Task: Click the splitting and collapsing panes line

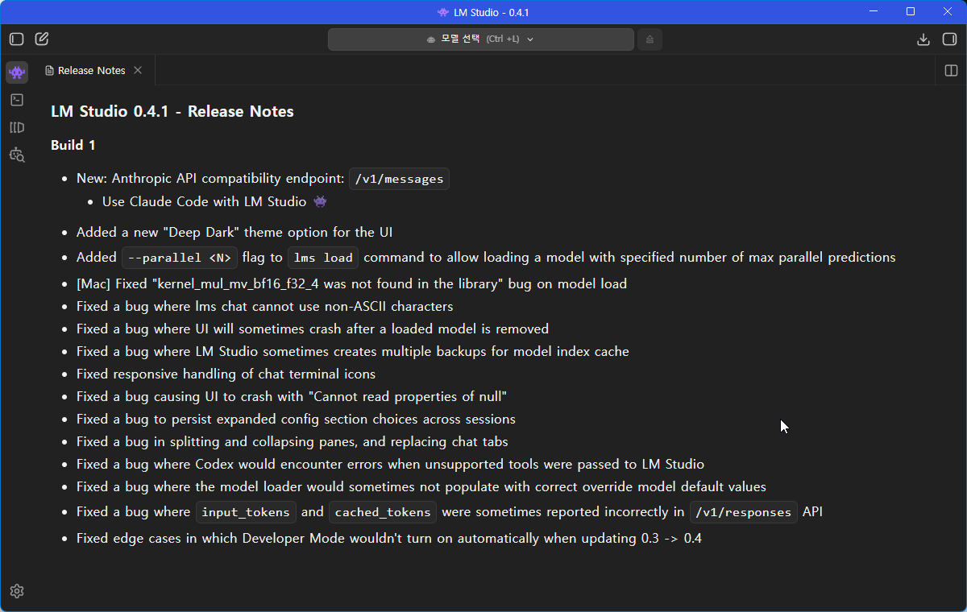Action: pos(293,441)
